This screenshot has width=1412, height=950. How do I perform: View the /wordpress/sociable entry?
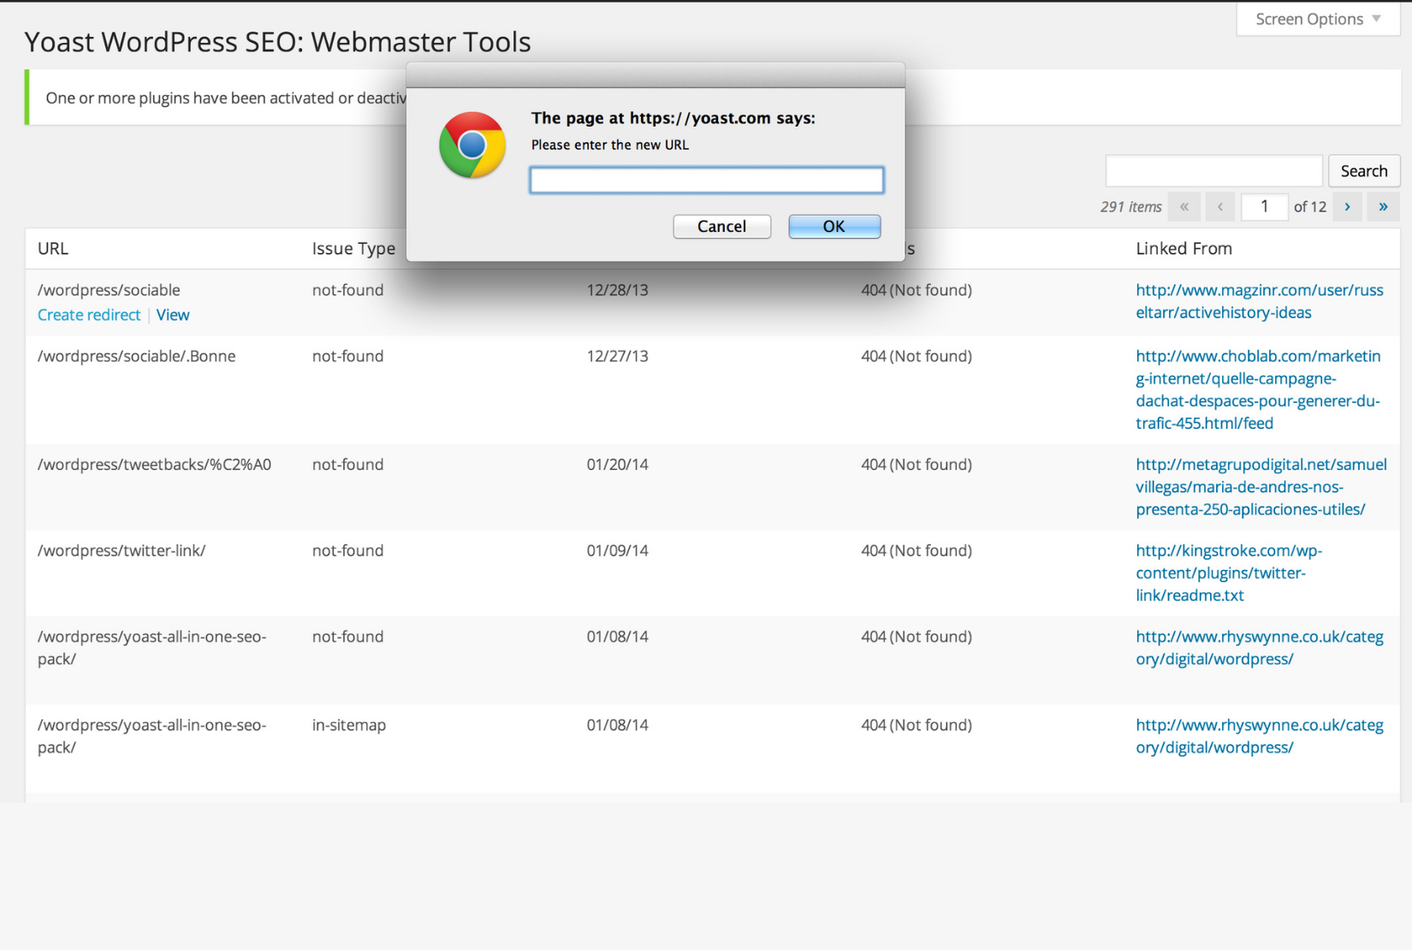pyautogui.click(x=173, y=314)
